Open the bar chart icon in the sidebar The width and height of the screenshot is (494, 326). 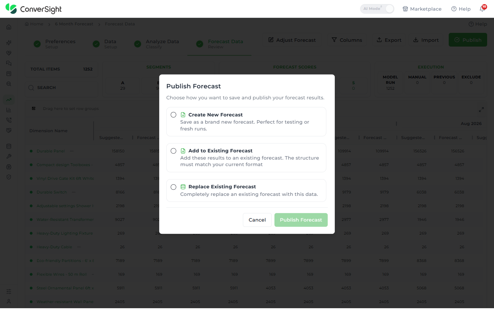9,110
